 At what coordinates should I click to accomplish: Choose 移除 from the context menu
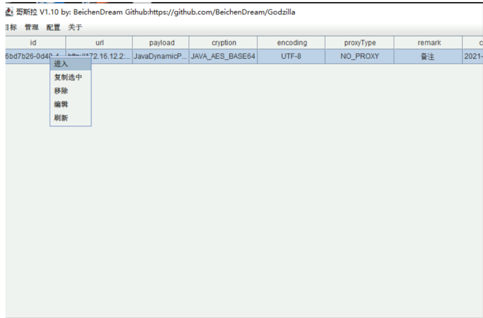[x=70, y=91]
